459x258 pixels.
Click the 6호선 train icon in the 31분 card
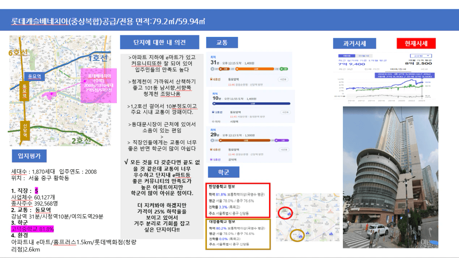(211, 80)
